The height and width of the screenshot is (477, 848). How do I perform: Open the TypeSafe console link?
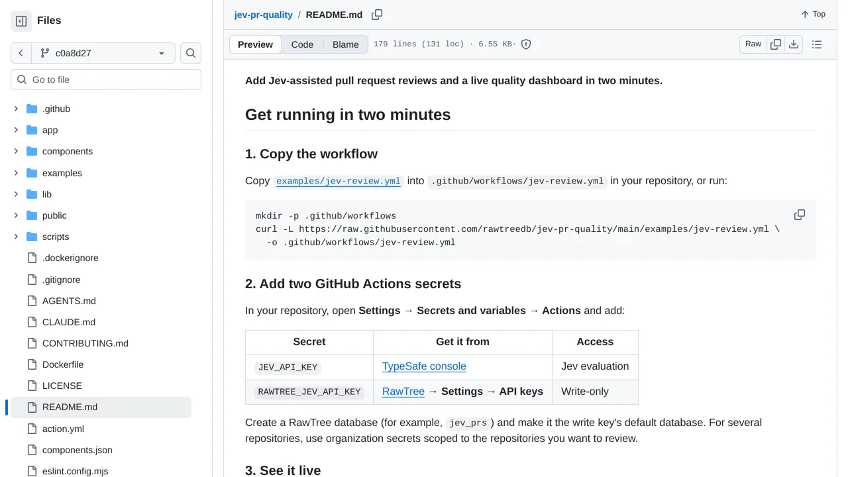(424, 366)
